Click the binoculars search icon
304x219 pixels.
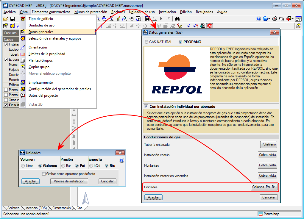click(177, 19)
